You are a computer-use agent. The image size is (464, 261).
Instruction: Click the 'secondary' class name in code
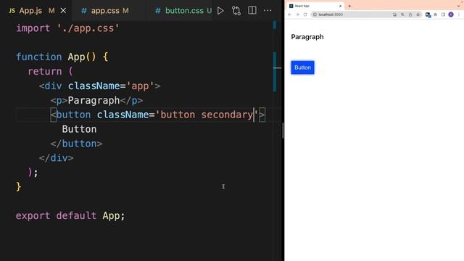click(227, 115)
